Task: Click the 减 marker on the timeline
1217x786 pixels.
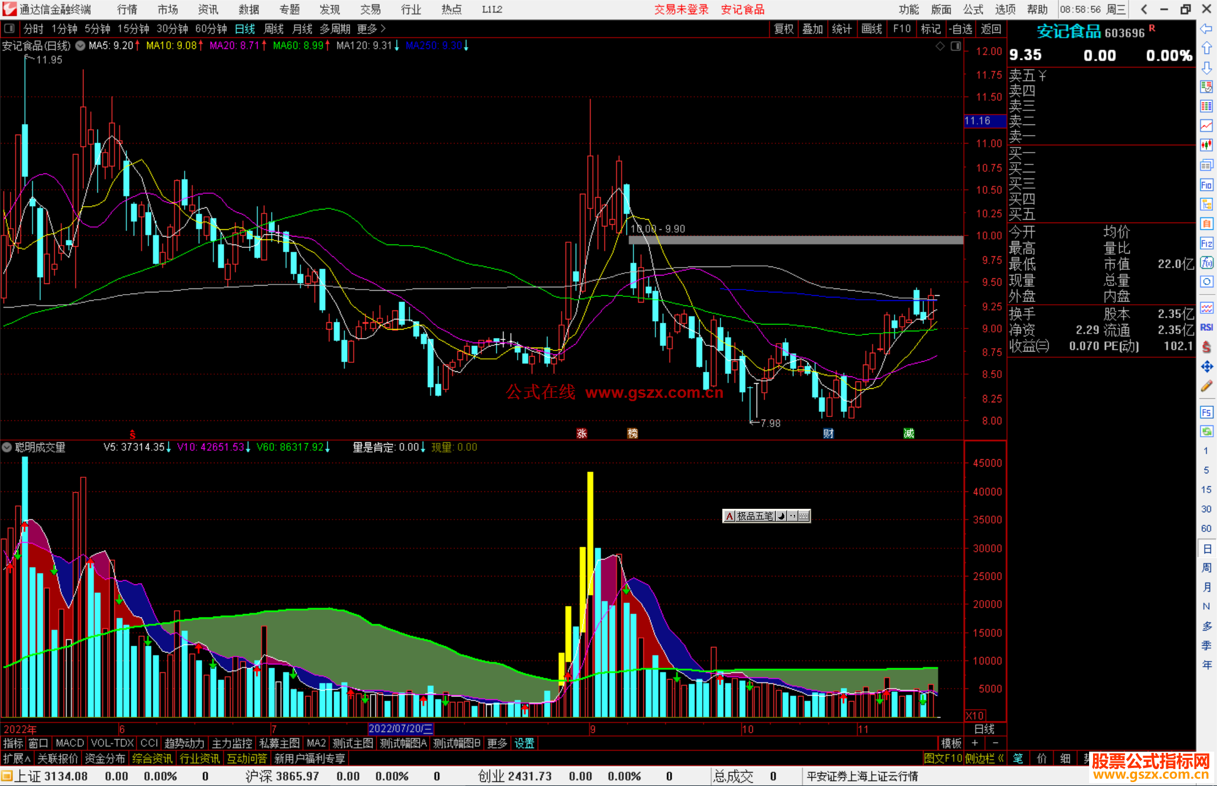Action: 908,433
